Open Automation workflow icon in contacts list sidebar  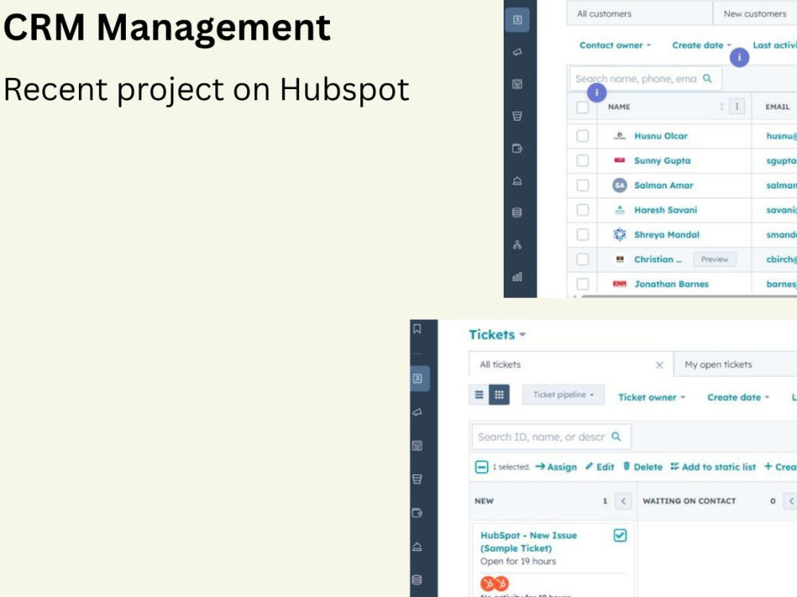point(517,245)
